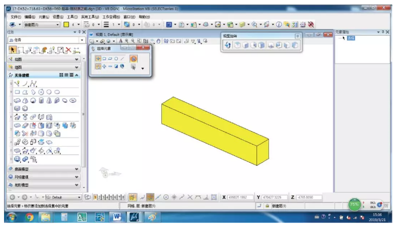Open the line weight dropdown arrow

point(119,25)
